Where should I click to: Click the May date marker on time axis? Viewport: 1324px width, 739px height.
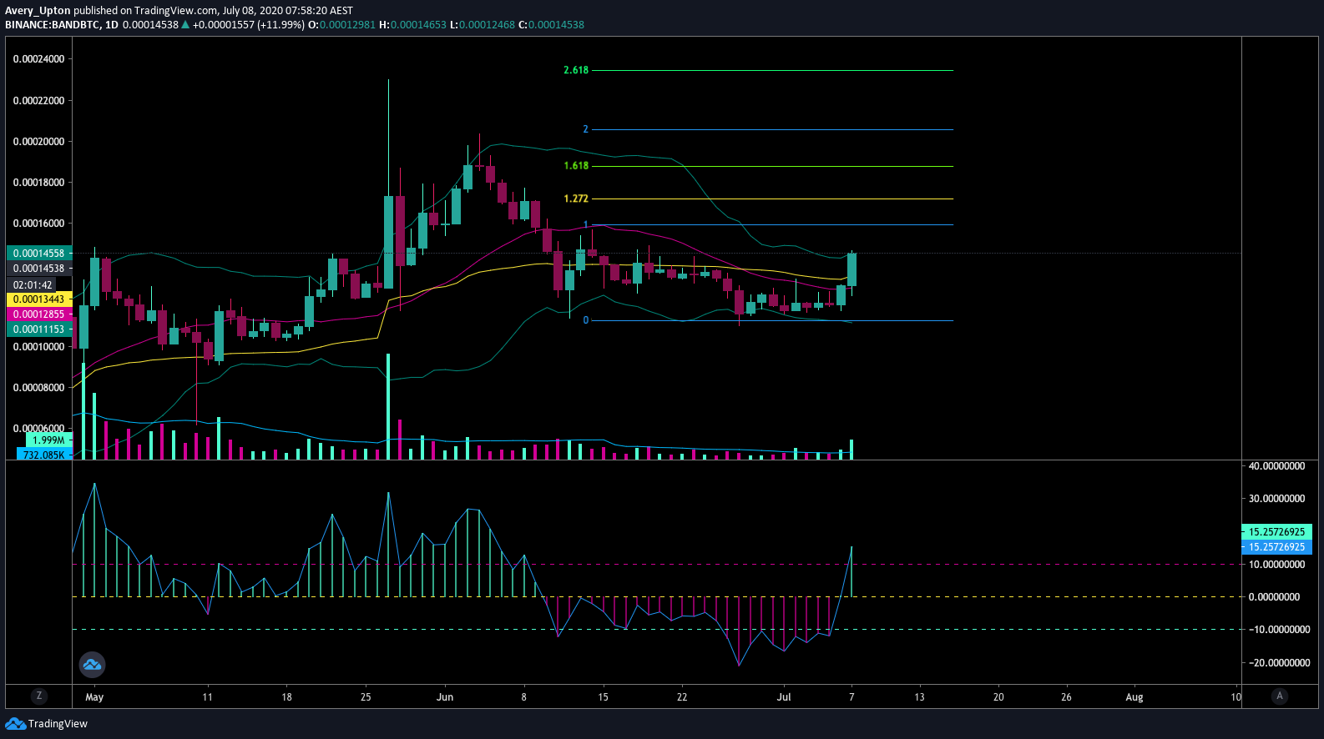coord(94,697)
